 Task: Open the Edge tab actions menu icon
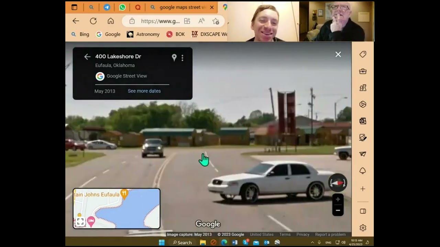coord(74,7)
